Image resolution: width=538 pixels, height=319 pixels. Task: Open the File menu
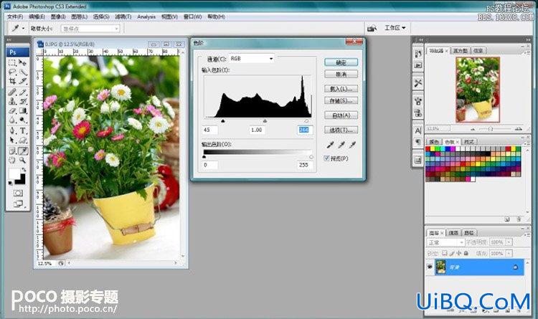pyautogui.click(x=15, y=16)
